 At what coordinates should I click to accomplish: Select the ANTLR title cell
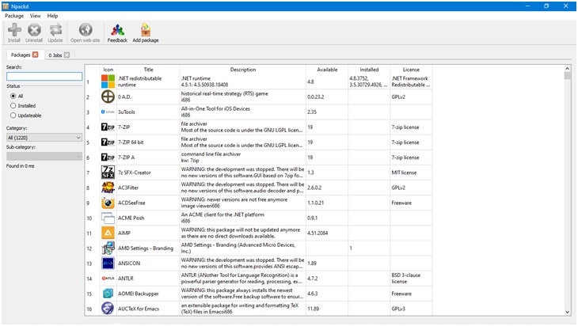click(x=148, y=278)
